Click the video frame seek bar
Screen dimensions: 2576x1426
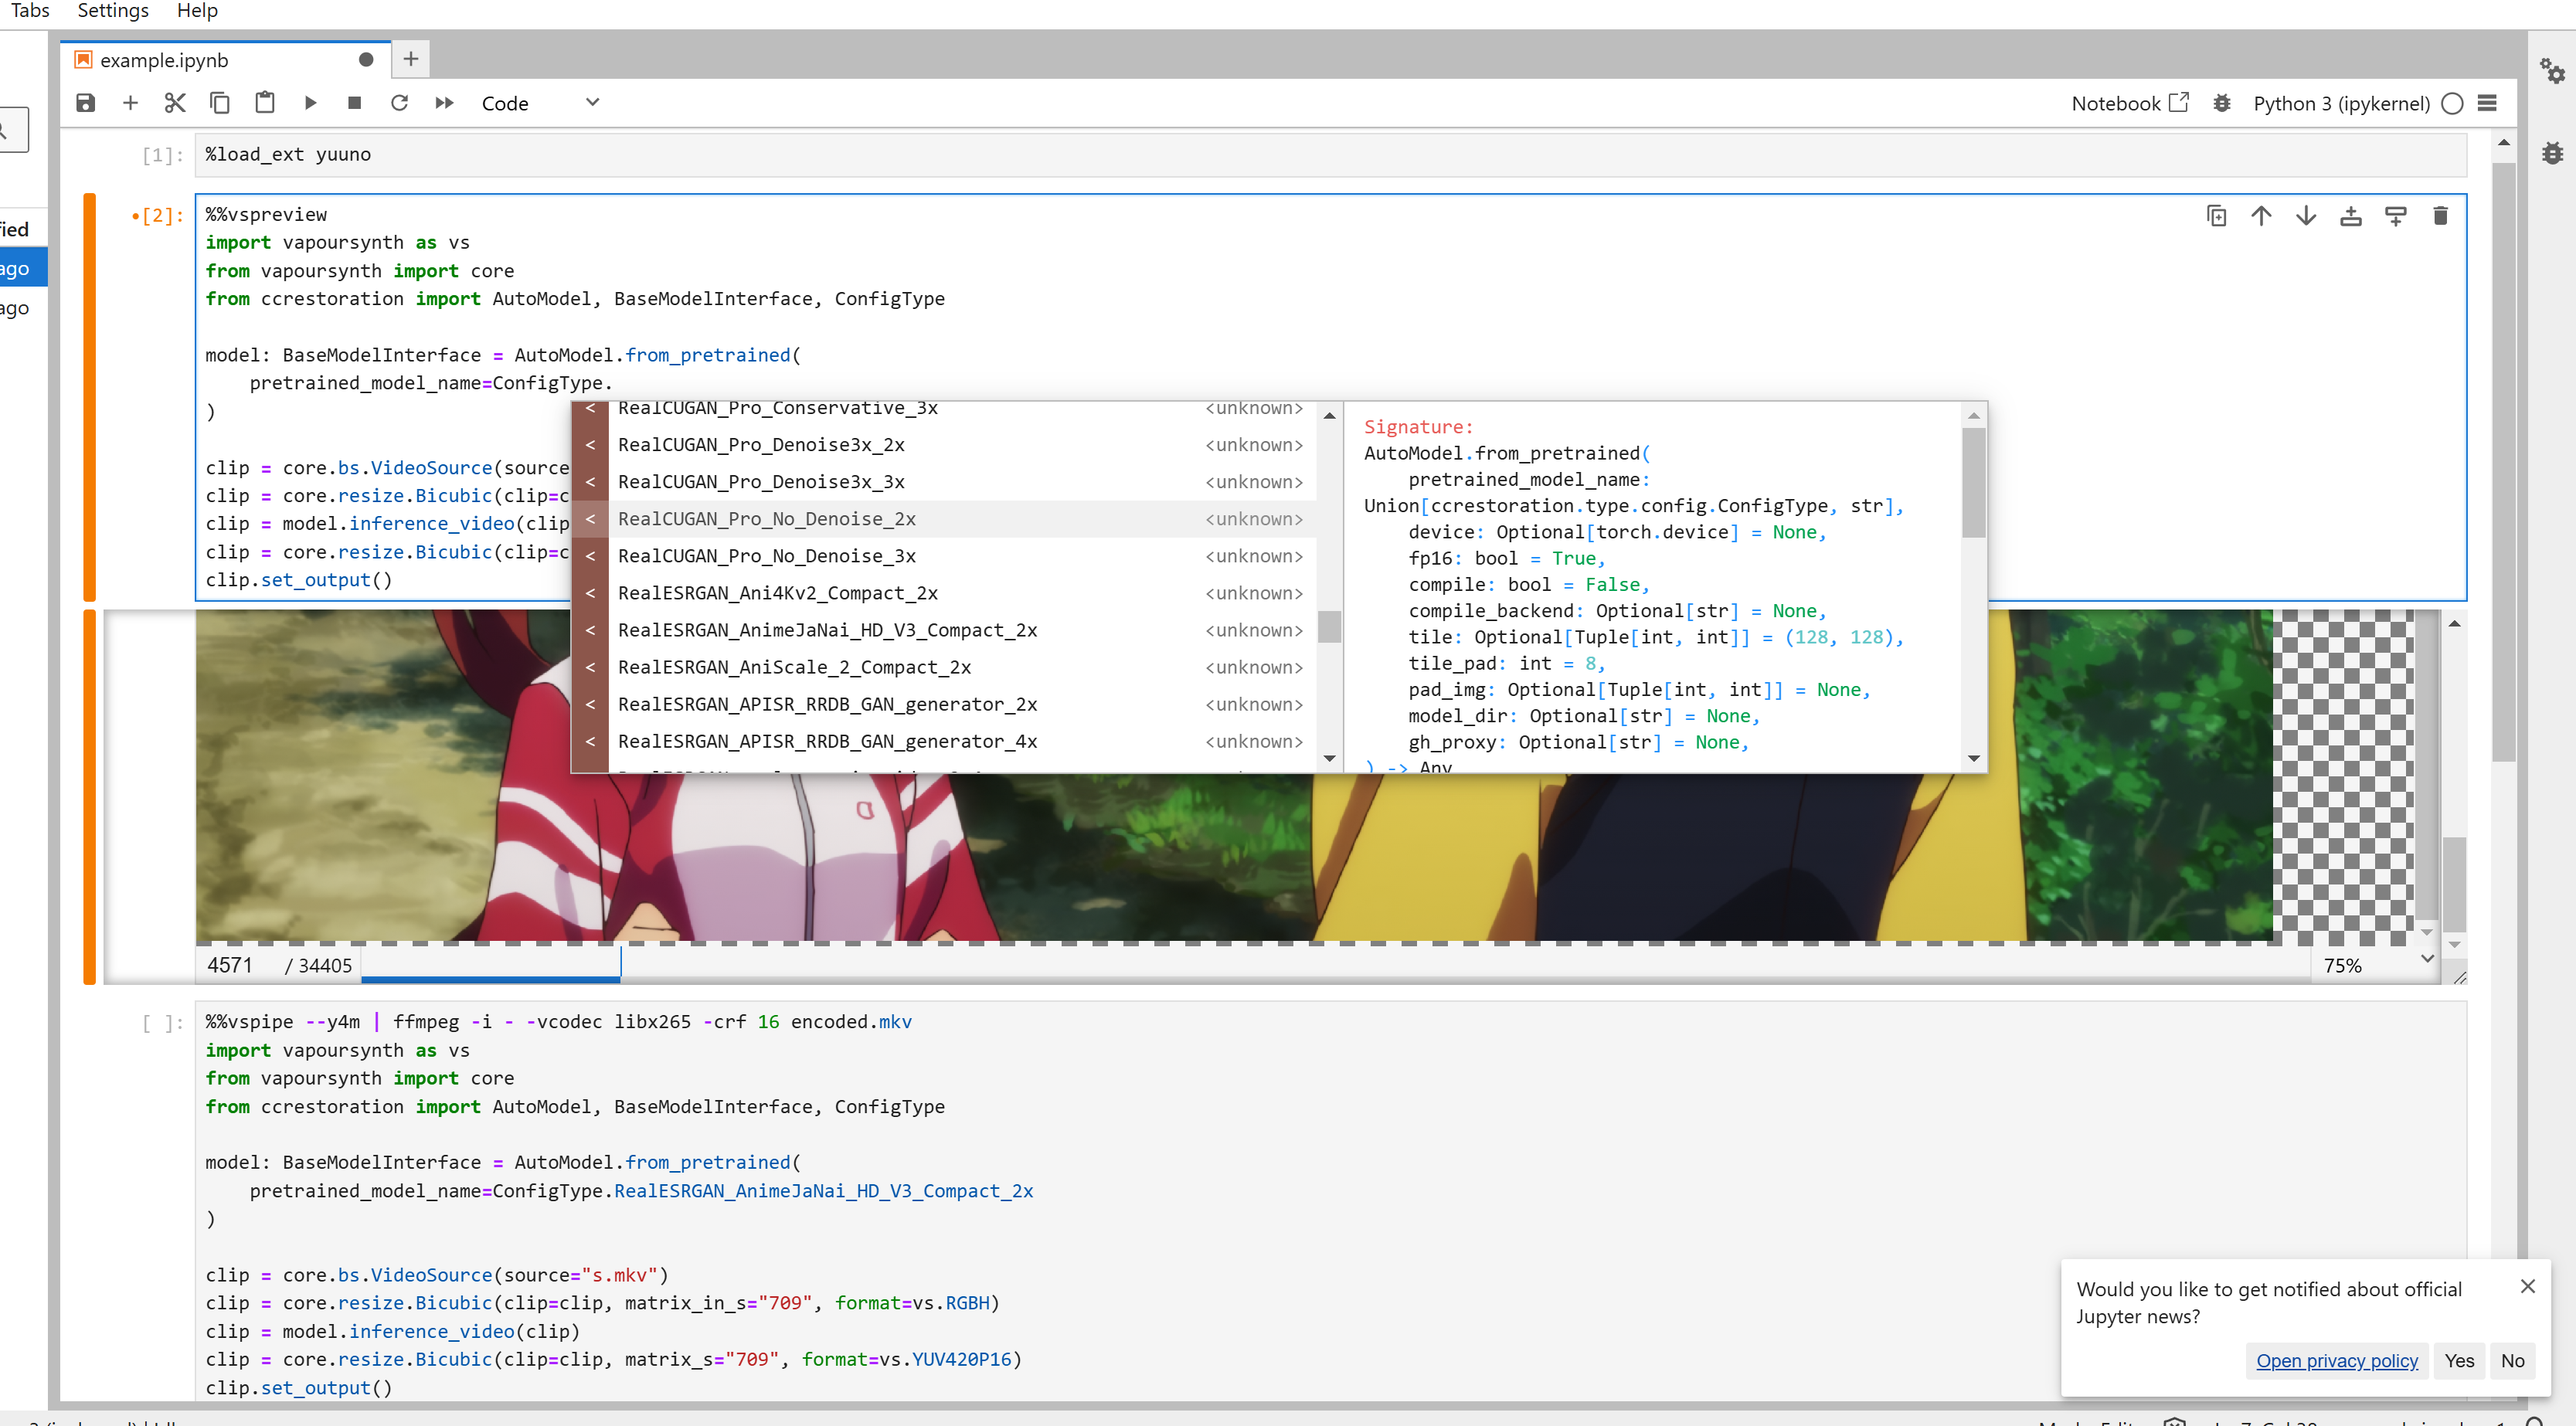click(1335, 965)
